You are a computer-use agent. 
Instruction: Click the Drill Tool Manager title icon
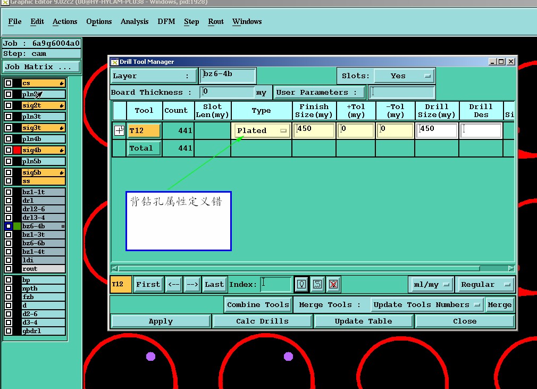pyautogui.click(x=115, y=62)
